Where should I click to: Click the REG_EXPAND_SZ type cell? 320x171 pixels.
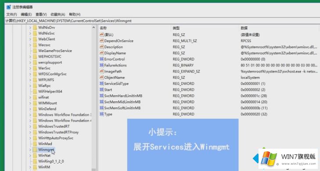tap(186, 71)
